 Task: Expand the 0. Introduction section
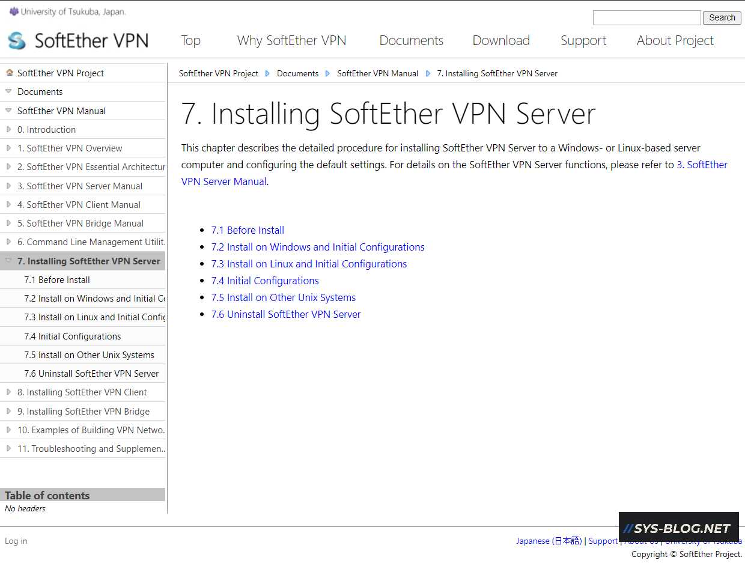coord(8,129)
